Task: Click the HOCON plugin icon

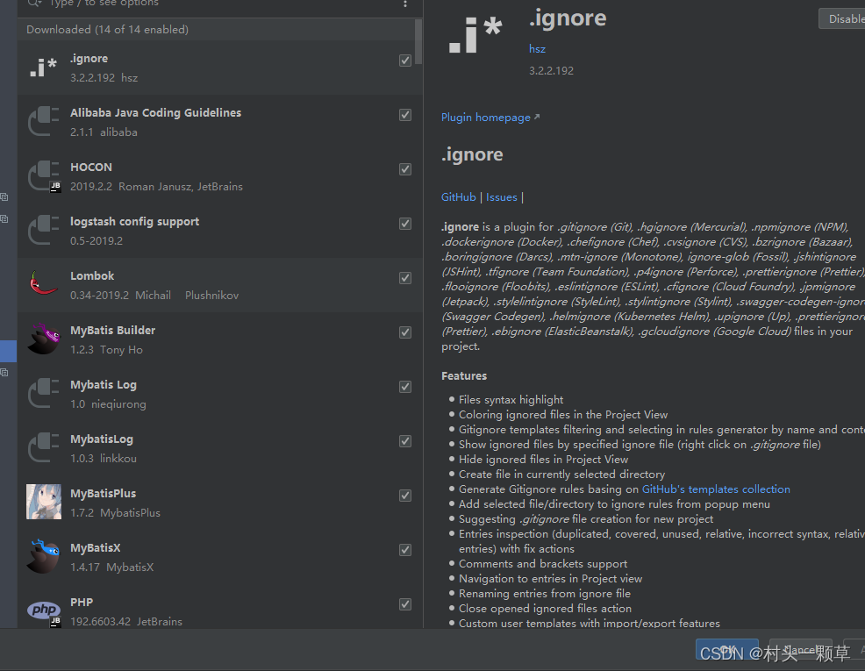Action: tap(44, 176)
